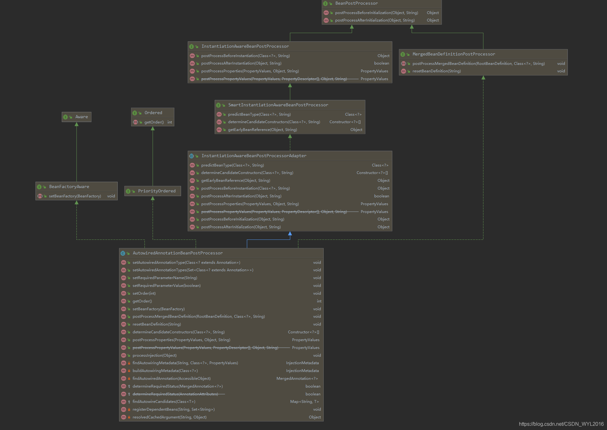Screen dimensions: 607x430
Task: Select the Aware node title
Action: (81, 117)
